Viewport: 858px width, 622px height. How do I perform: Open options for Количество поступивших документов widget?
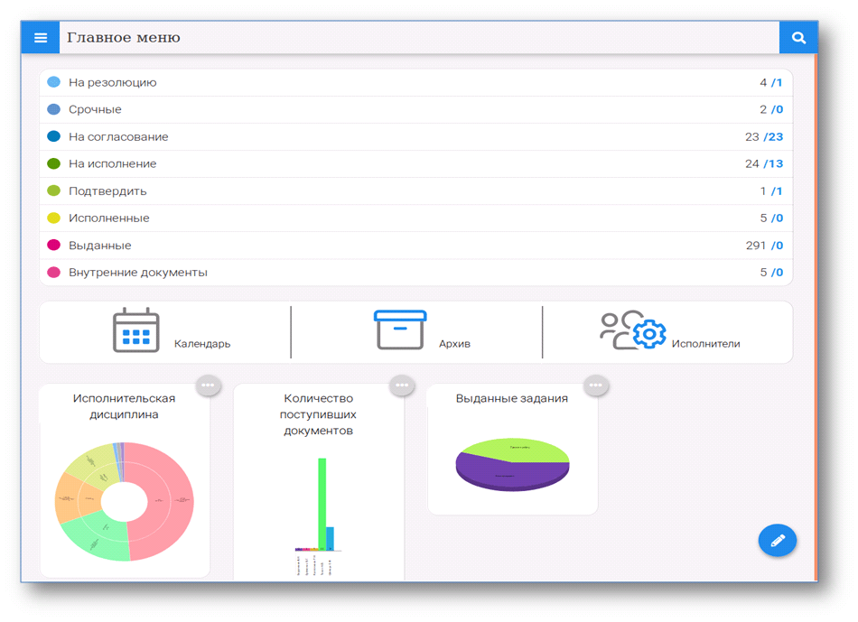[x=402, y=385]
